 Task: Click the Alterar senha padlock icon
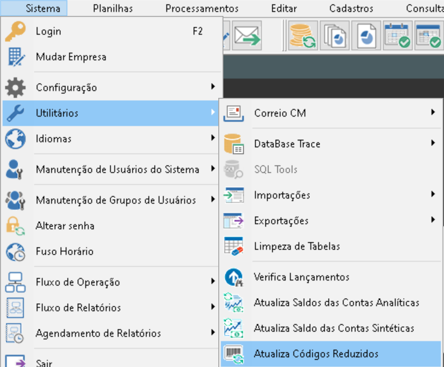[x=15, y=226]
